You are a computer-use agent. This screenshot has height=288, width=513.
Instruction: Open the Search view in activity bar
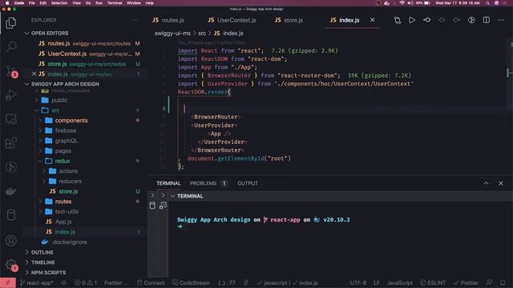(11, 46)
